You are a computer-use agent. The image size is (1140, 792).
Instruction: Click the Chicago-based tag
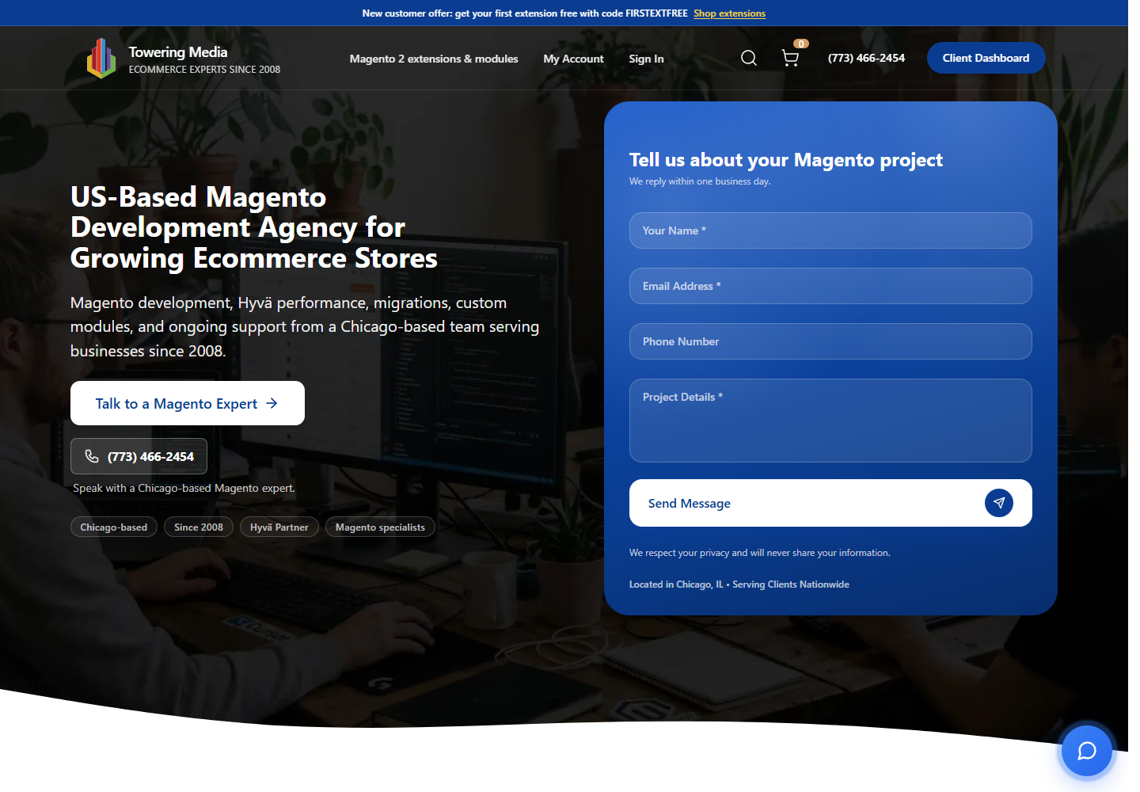coord(114,527)
